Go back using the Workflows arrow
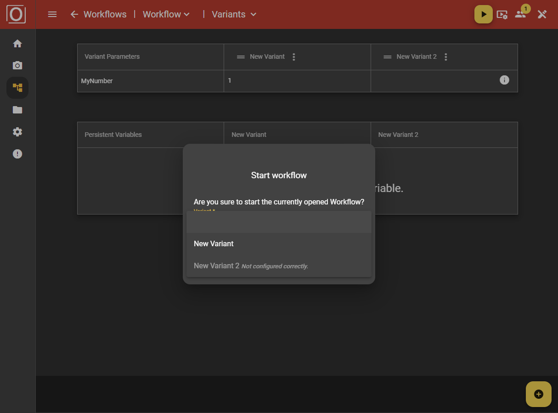Image resolution: width=558 pixels, height=413 pixels. tap(74, 14)
